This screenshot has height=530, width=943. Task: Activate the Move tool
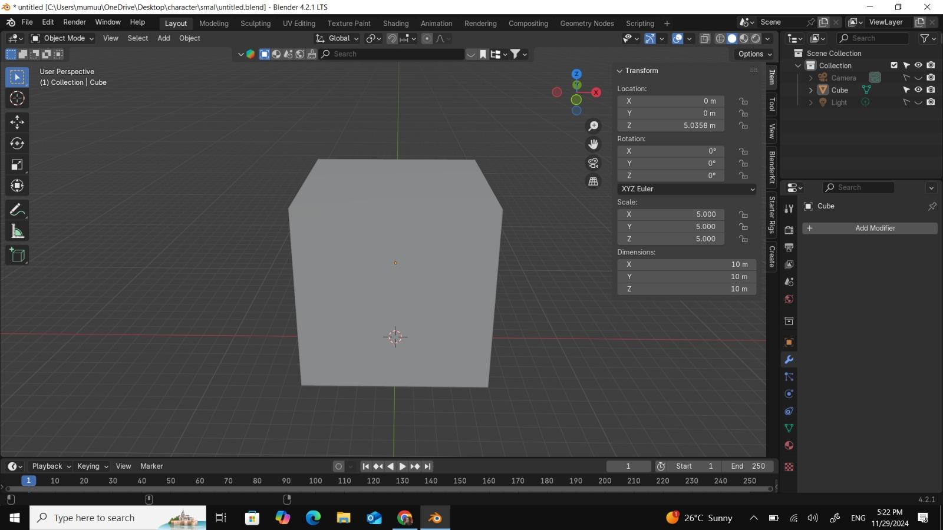[x=17, y=122]
